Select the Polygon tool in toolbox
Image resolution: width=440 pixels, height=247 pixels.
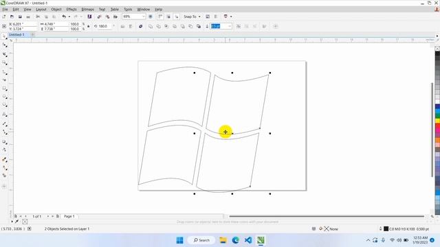click(x=4, y=105)
